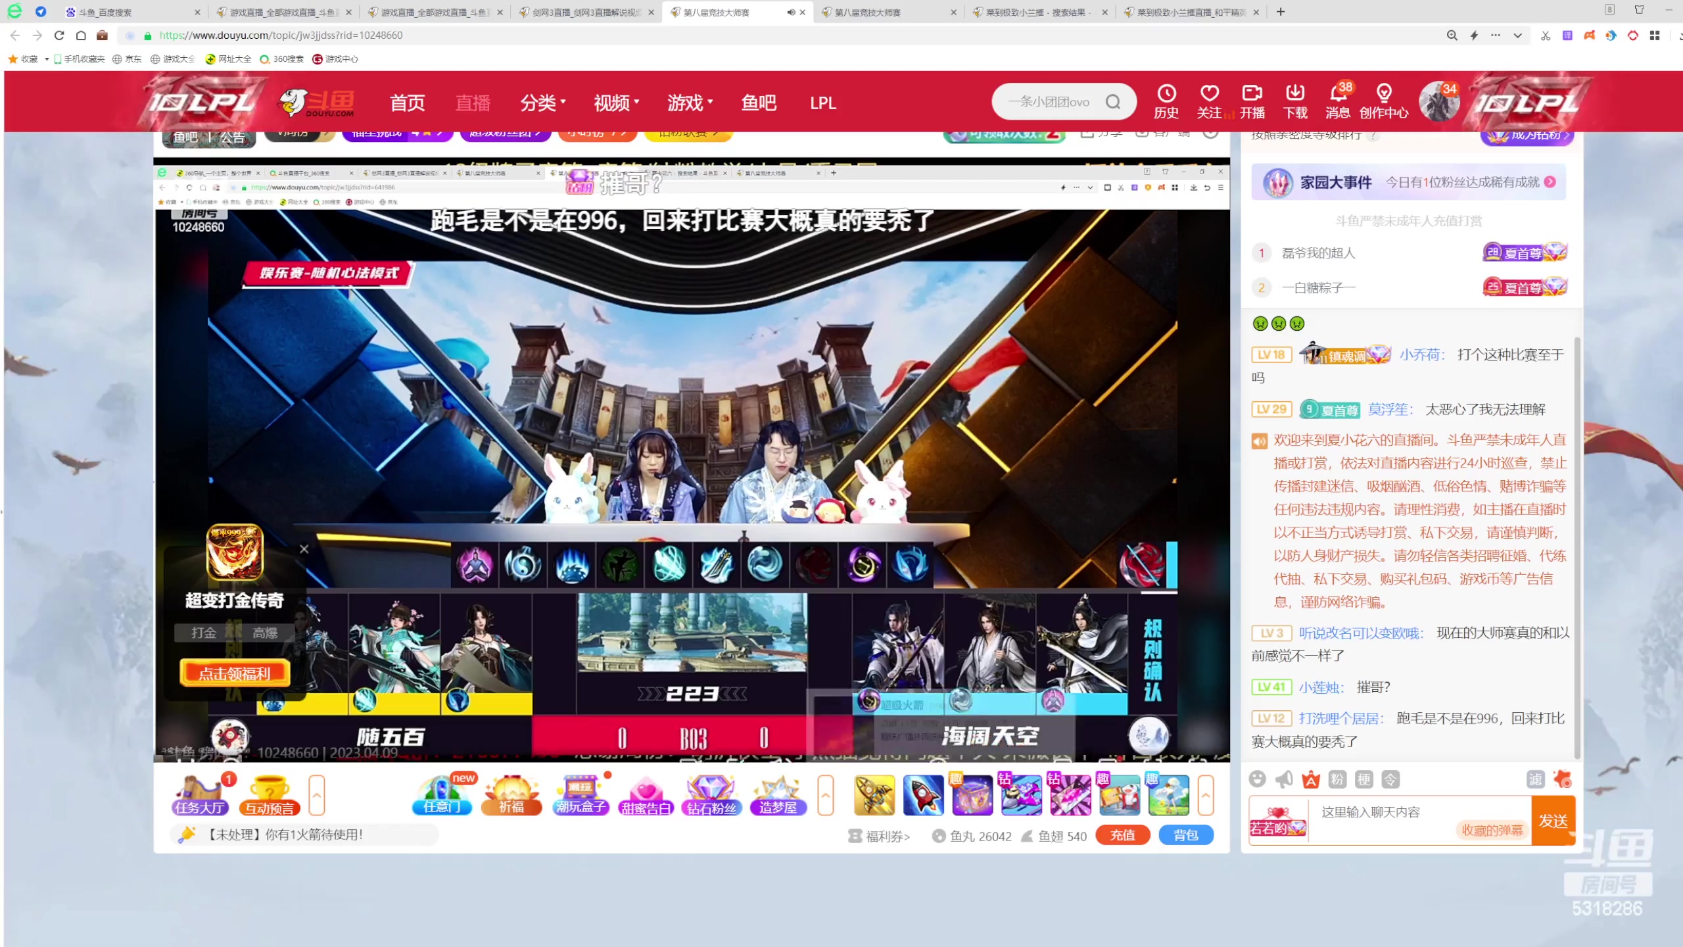Select 直播 in nav bar

click(473, 103)
